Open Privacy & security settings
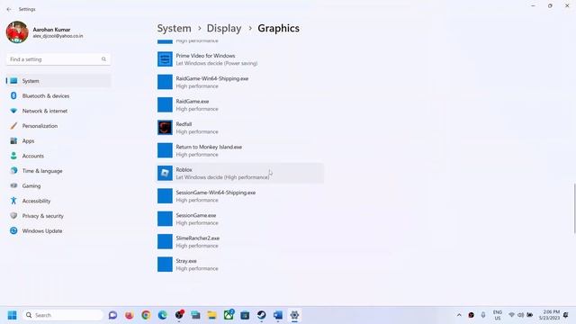The image size is (576, 324). [x=58, y=216]
